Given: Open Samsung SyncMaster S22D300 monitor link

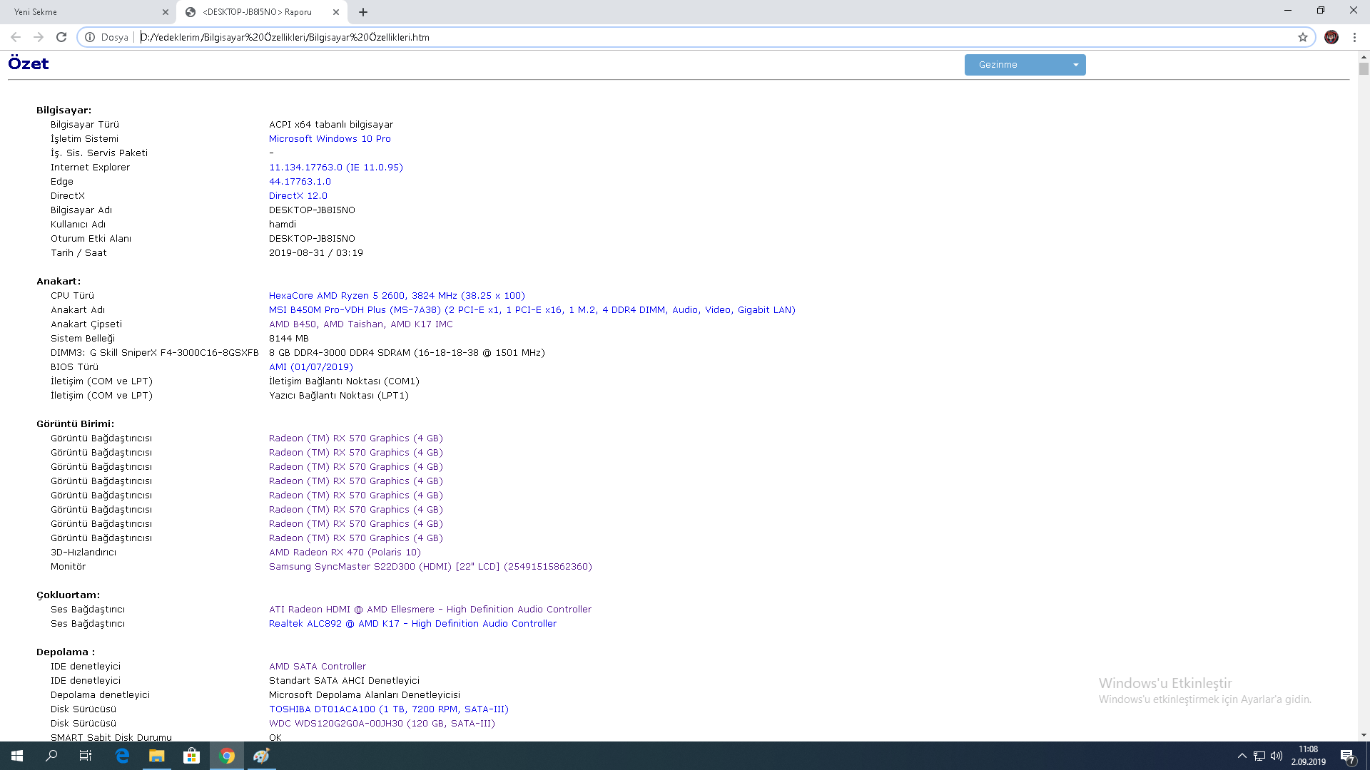Looking at the screenshot, I should coord(430,567).
